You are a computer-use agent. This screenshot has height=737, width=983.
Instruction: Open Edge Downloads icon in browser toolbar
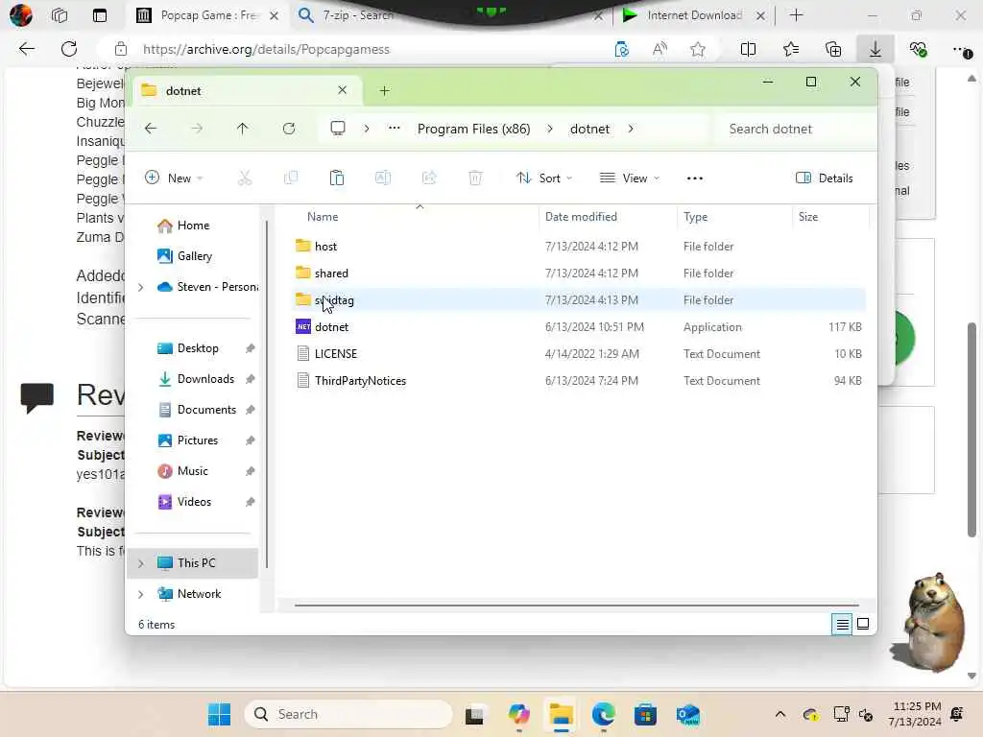coord(875,49)
